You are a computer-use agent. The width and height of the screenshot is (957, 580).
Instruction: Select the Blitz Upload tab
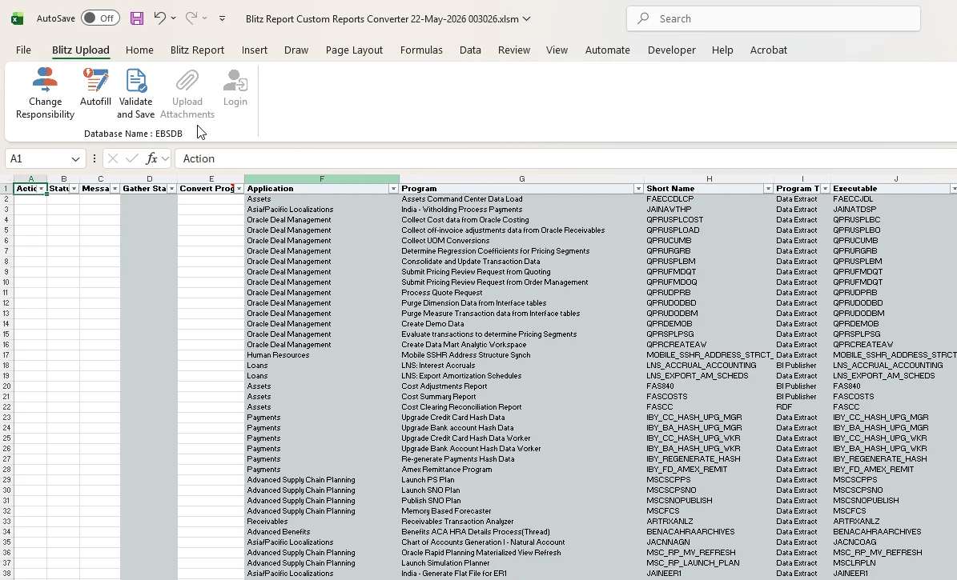[81, 50]
